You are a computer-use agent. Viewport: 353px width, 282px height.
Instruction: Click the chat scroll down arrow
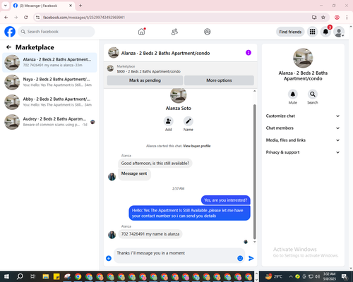click(x=254, y=242)
